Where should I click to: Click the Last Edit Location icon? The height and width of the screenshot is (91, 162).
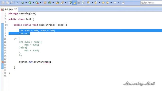[103, 3]
